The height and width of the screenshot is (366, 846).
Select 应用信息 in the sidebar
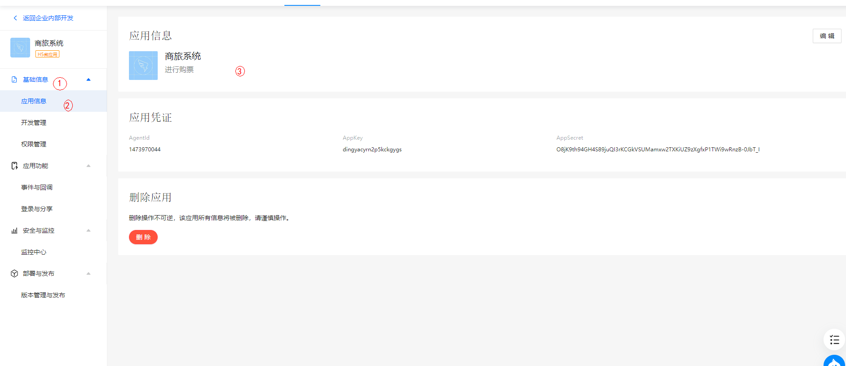click(34, 101)
